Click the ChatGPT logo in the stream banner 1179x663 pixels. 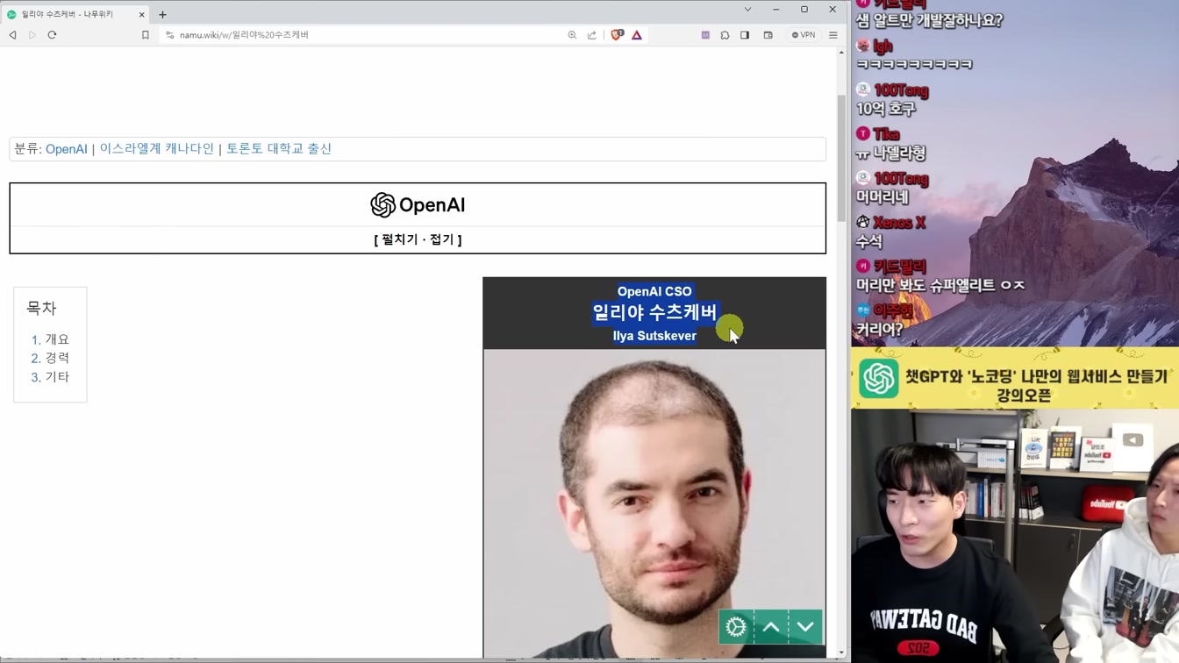tap(879, 379)
